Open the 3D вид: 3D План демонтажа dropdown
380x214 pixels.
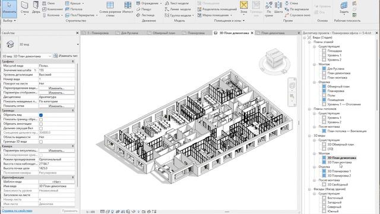[x=26, y=56]
